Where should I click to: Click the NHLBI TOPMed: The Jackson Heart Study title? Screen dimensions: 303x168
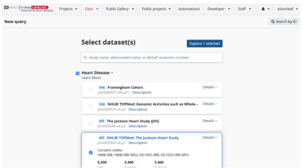143,138
